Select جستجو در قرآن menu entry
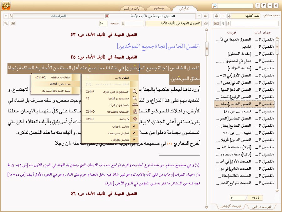The height and width of the screenshot is (212, 282). pos(110,105)
